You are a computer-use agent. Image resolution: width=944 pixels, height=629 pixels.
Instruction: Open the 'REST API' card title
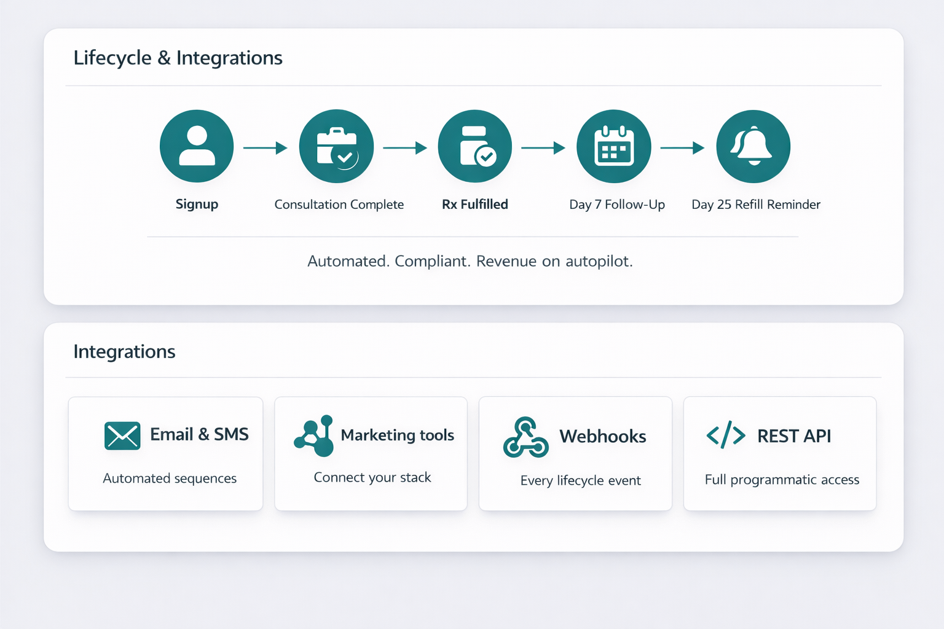794,436
